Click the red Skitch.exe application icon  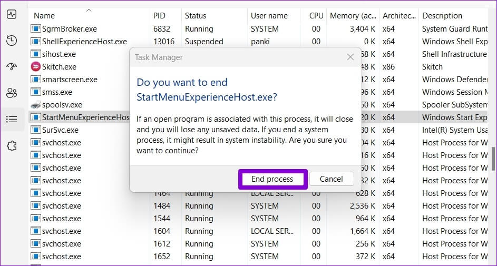tap(36, 67)
